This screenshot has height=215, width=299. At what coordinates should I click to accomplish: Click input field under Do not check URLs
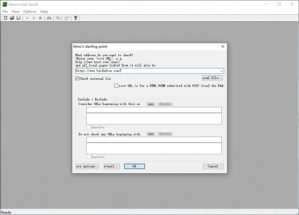point(154,139)
